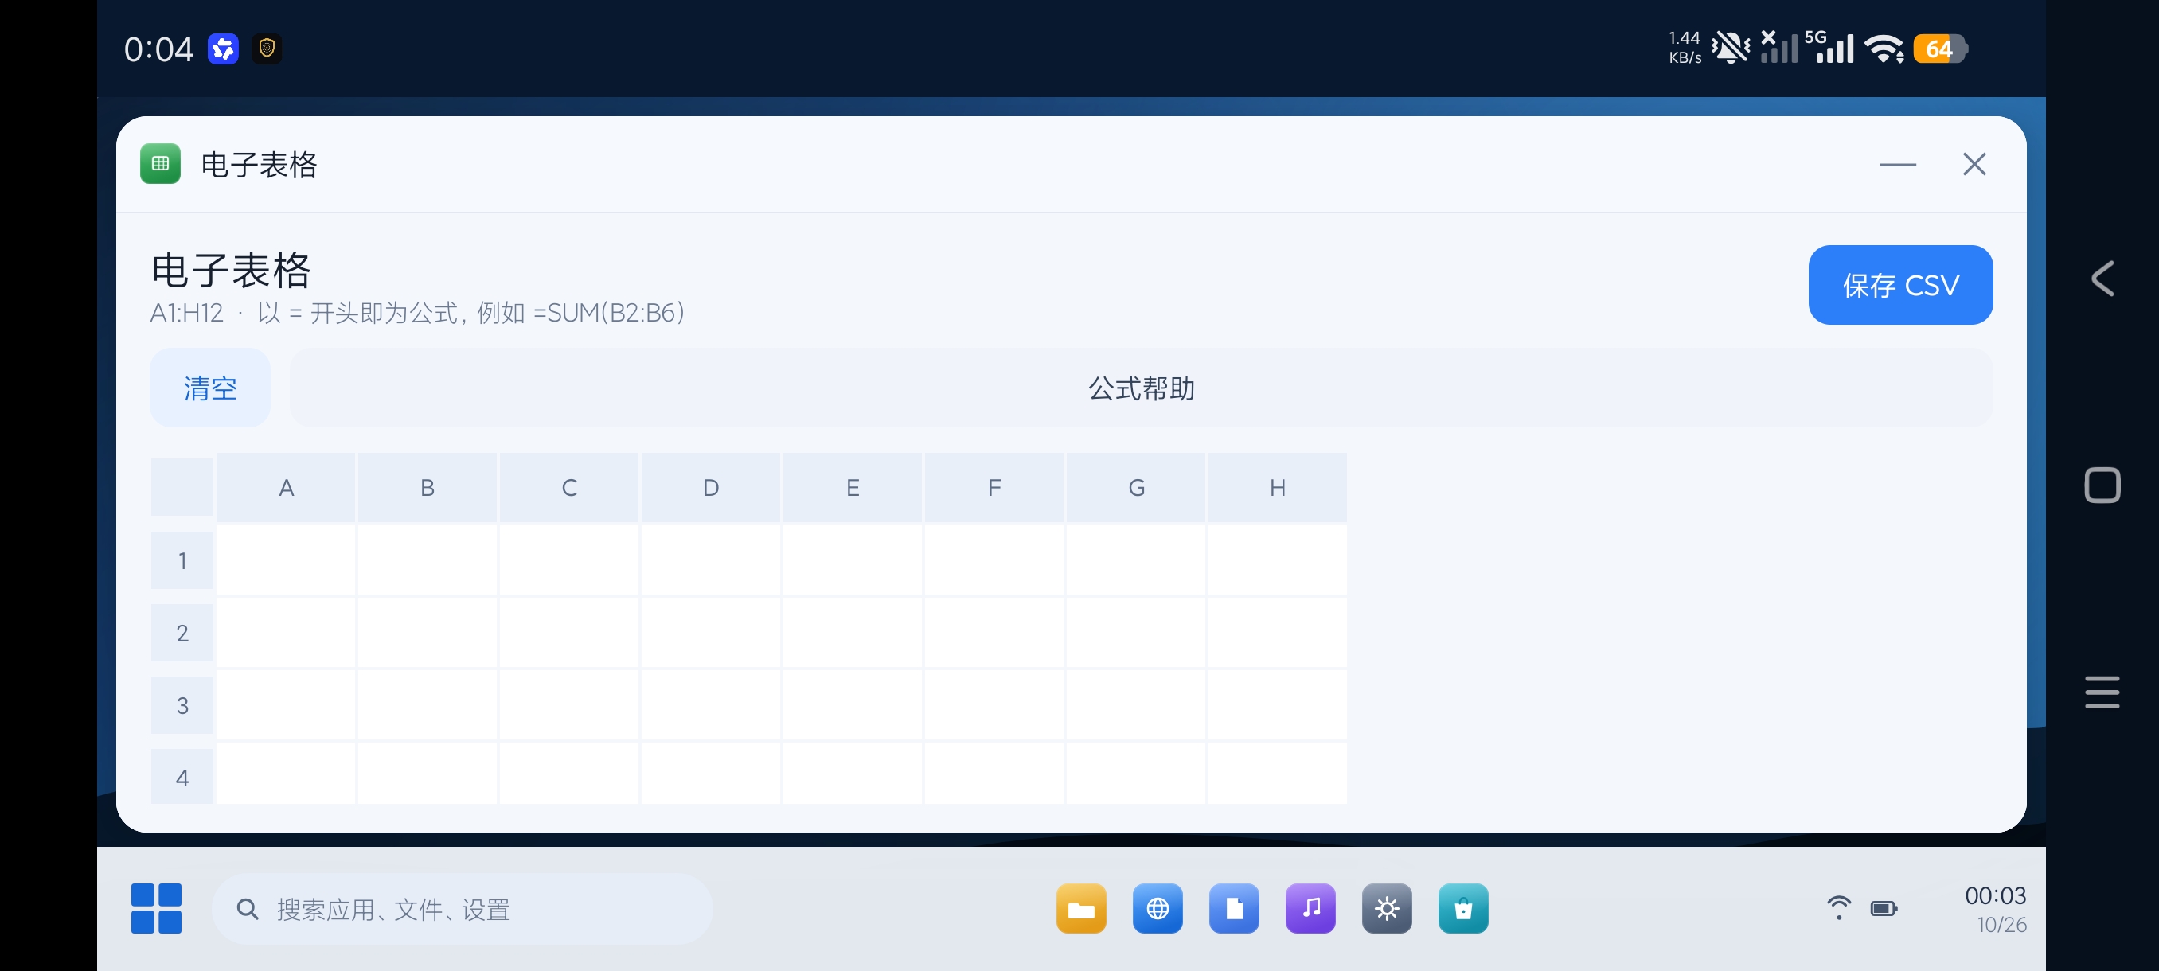Select cell C3 in the spreadsheet

pos(569,704)
